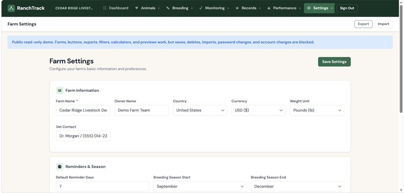Click the 'Configure your farm's basic information' subtitle

point(98,69)
